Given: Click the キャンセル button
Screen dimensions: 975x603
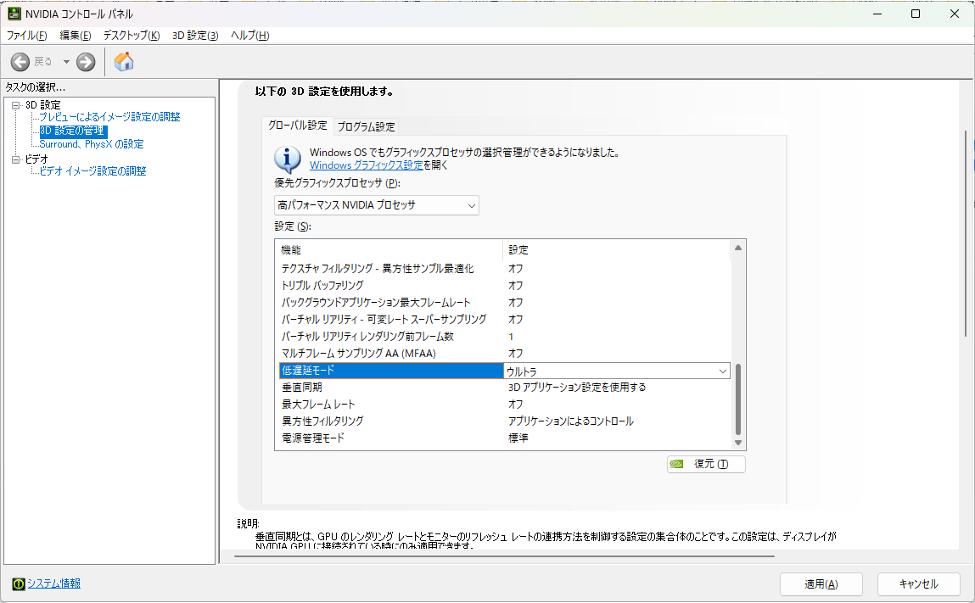Looking at the screenshot, I should (918, 584).
